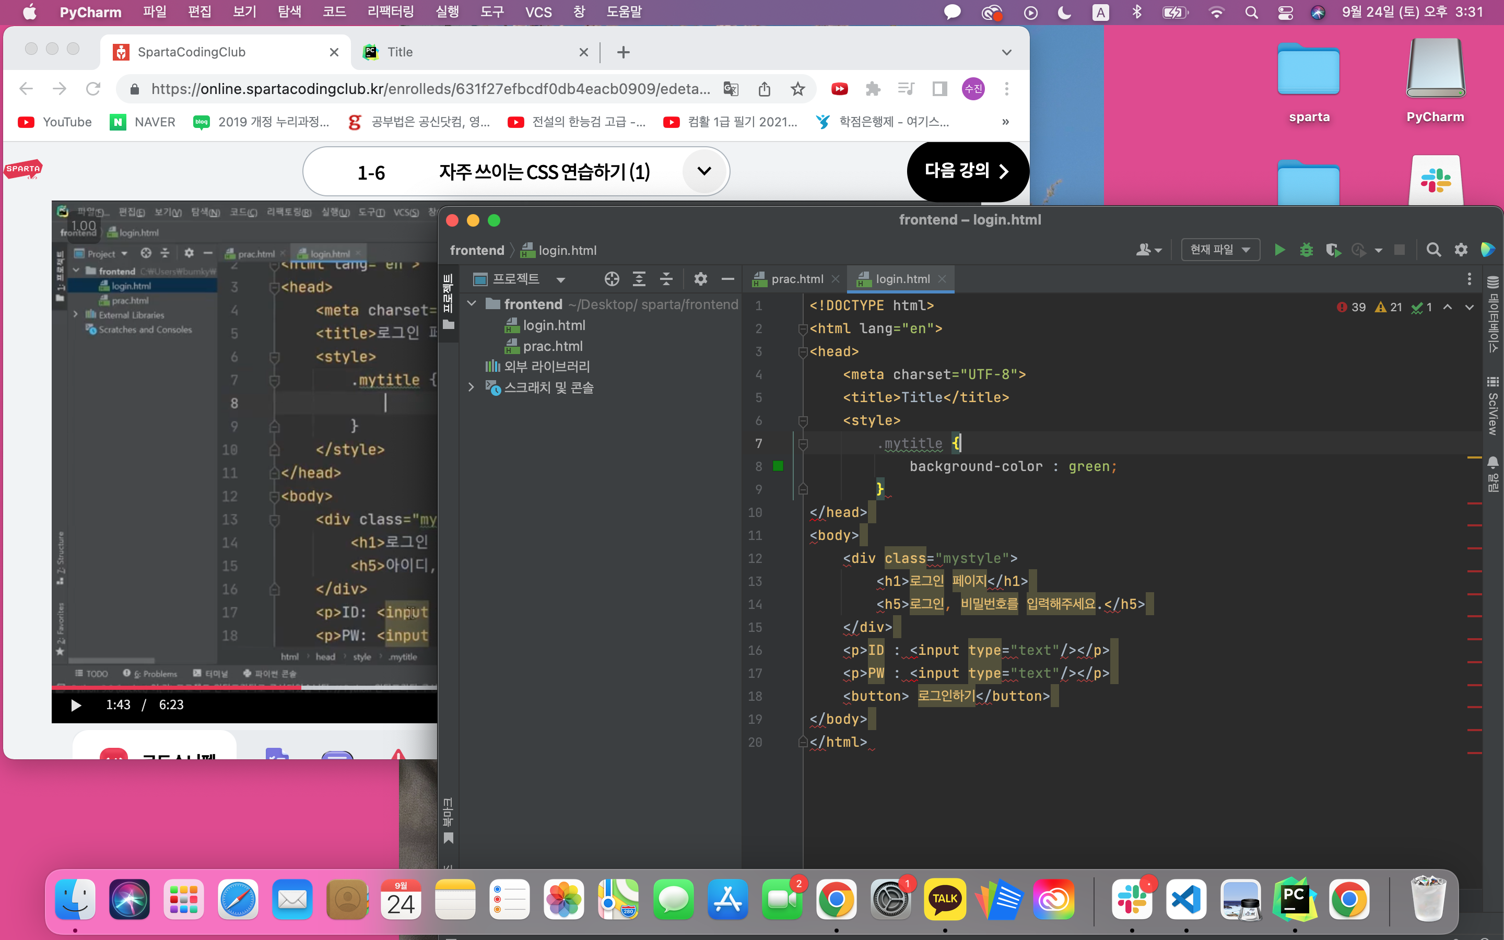Expand 스크래치 및 콘솔 tree node
Viewport: 1504px width, 940px height.
471,387
